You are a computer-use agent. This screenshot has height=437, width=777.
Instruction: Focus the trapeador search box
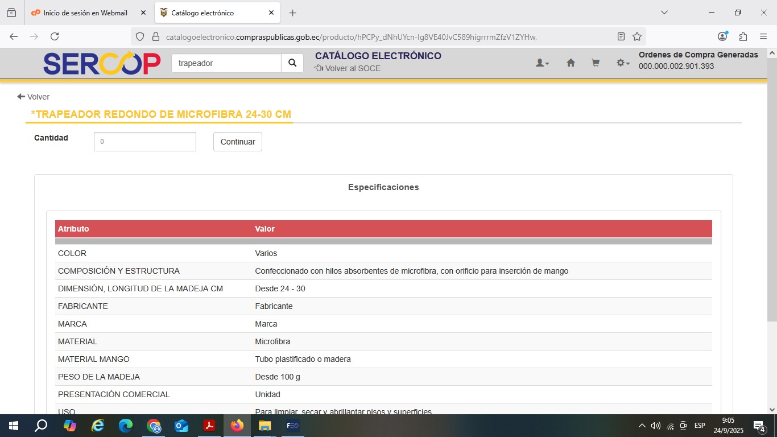[x=226, y=63]
